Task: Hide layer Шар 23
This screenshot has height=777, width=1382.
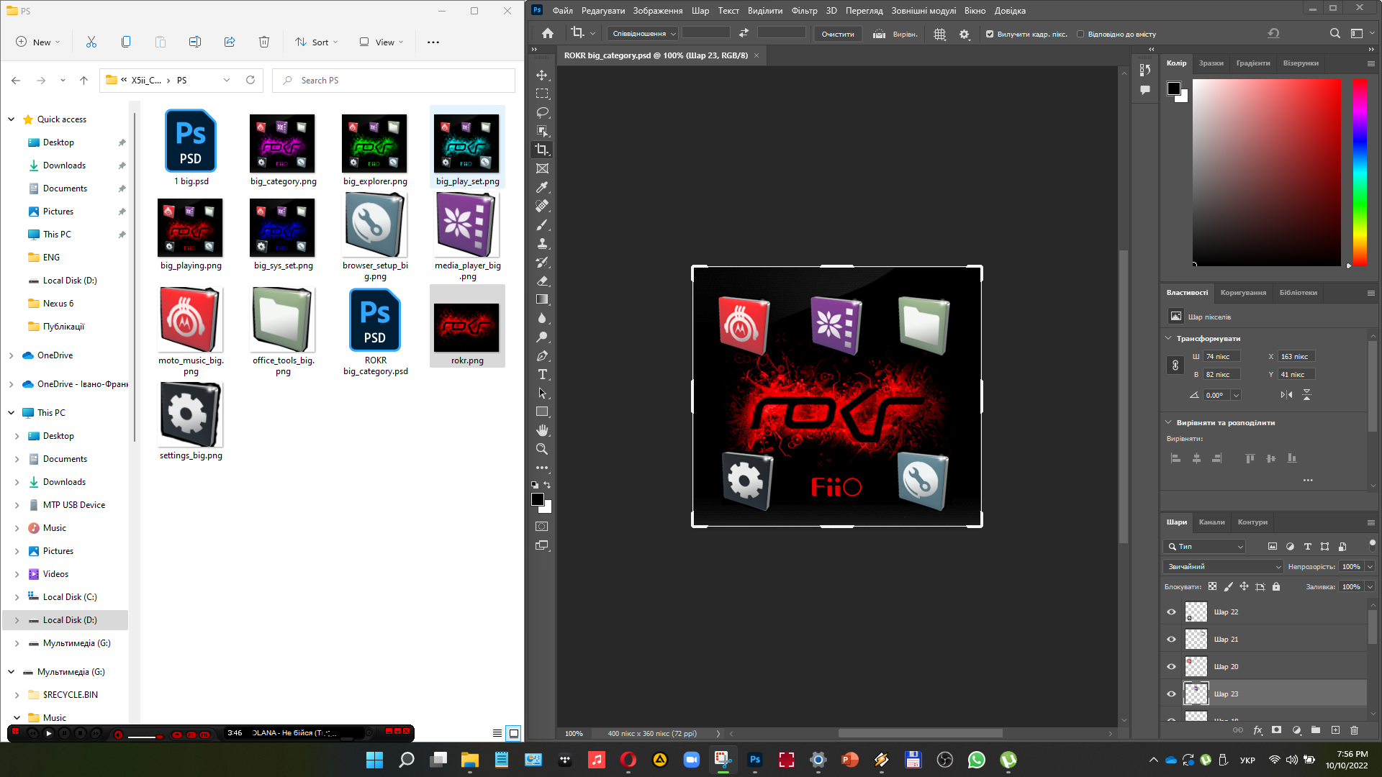Action: point(1171,694)
